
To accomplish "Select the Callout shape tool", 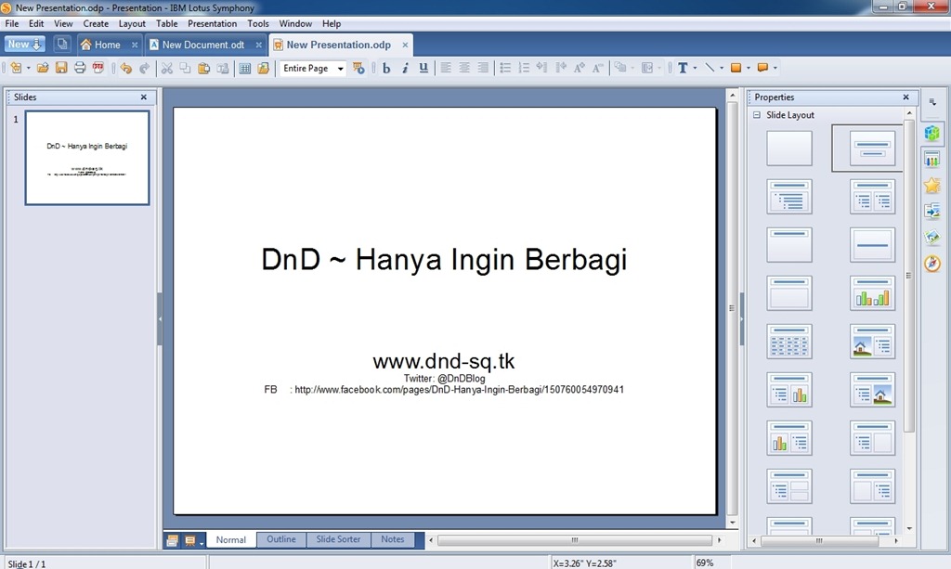I will click(x=763, y=68).
